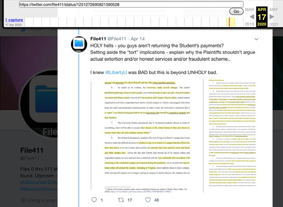283x207 pixels.
Task: Click the like heart icon
Action: [x=148, y=200]
